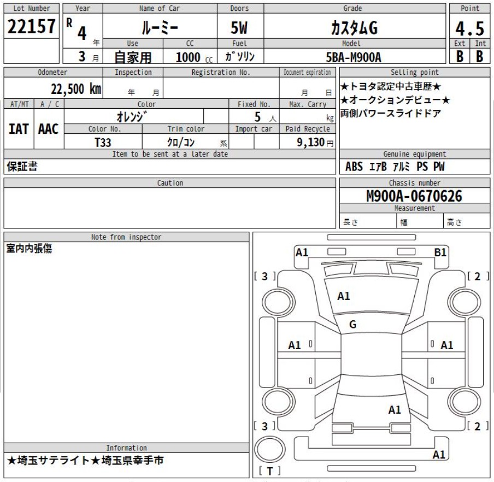Screen dimensions: 494x482
Task: Click the 高さ measurement field
Action: (x=467, y=221)
